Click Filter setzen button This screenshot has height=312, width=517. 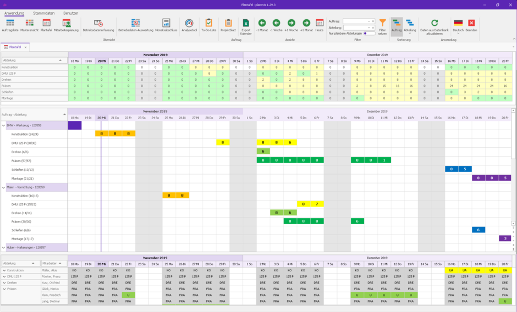click(x=382, y=25)
